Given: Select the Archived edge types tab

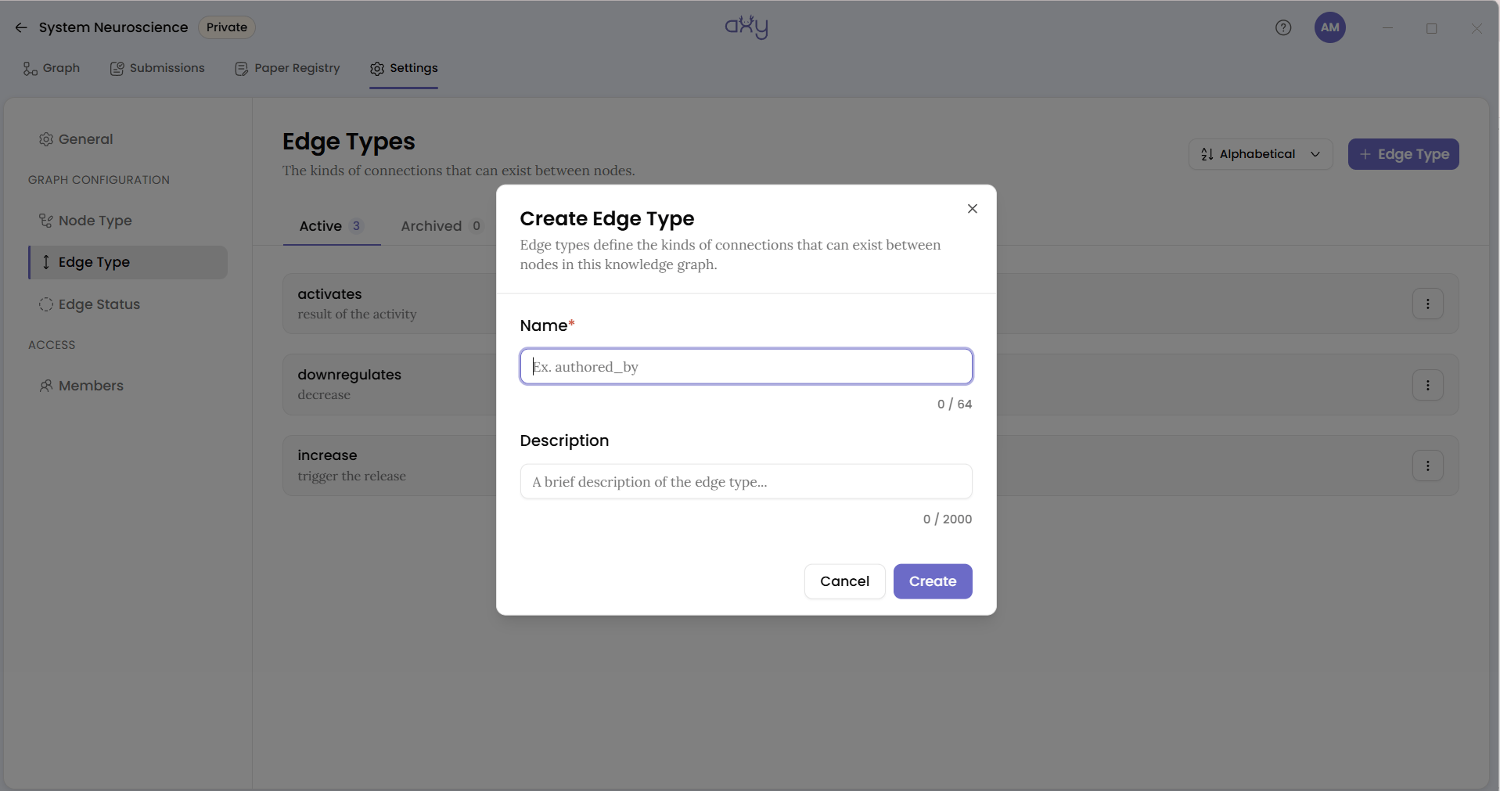Looking at the screenshot, I should (441, 226).
